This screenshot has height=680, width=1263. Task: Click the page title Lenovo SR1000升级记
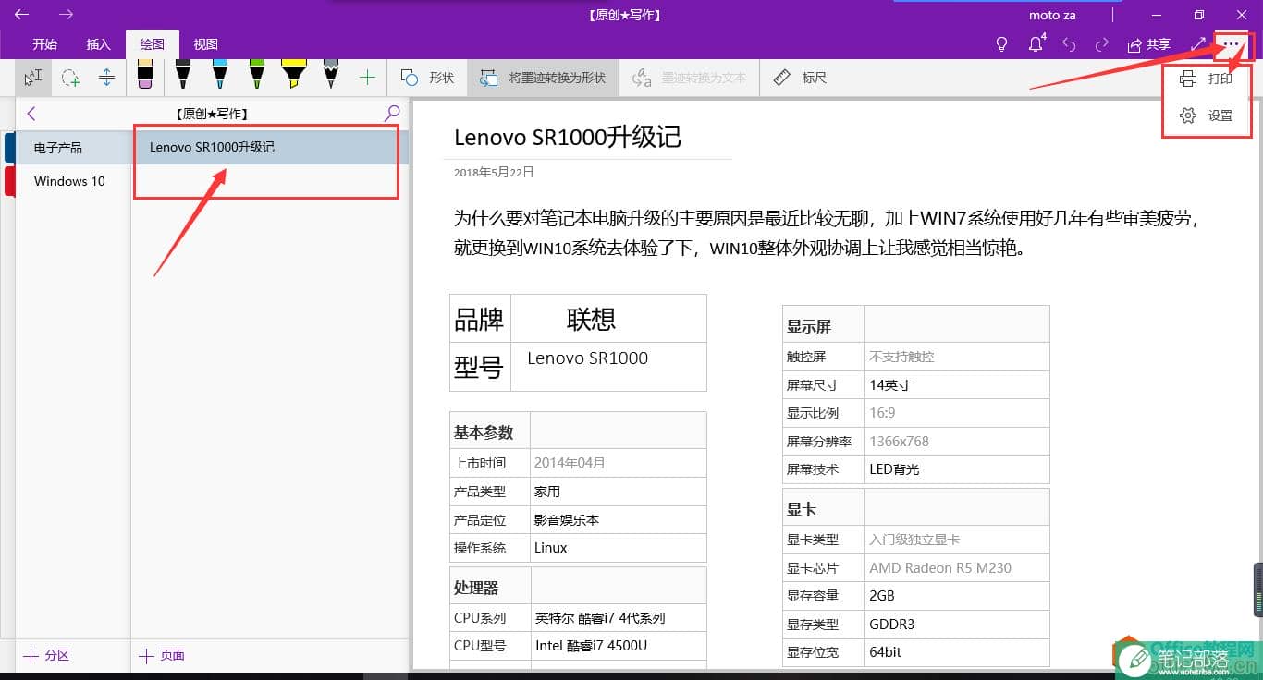[x=568, y=138]
